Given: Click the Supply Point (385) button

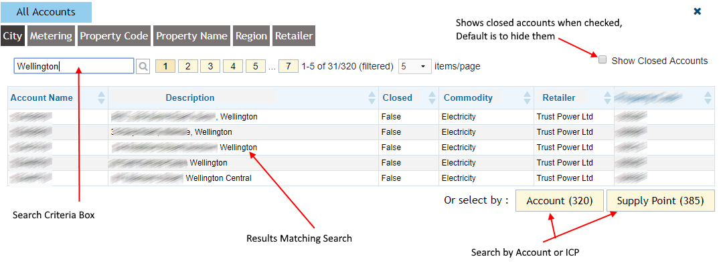Looking at the screenshot, I should point(655,200).
